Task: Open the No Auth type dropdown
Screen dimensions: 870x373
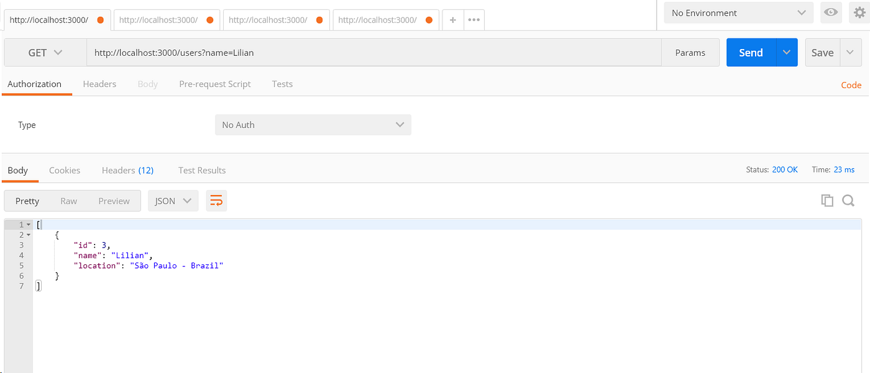Action: (x=313, y=125)
